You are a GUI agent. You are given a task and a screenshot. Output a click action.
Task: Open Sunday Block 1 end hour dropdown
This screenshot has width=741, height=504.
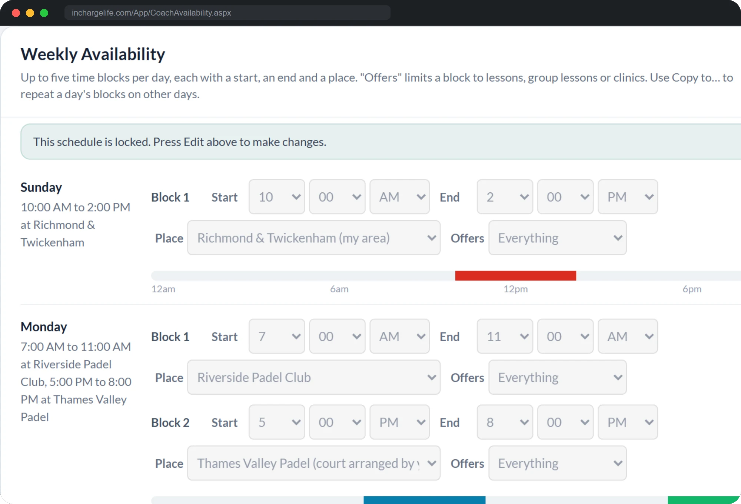coord(505,197)
